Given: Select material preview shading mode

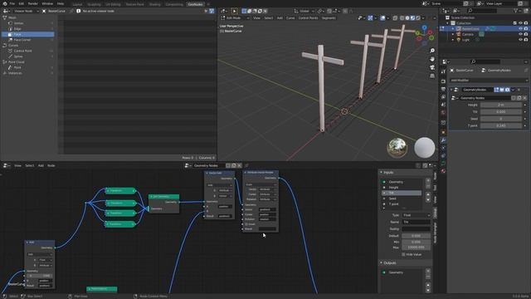Looking at the screenshot, I should click(412, 18).
